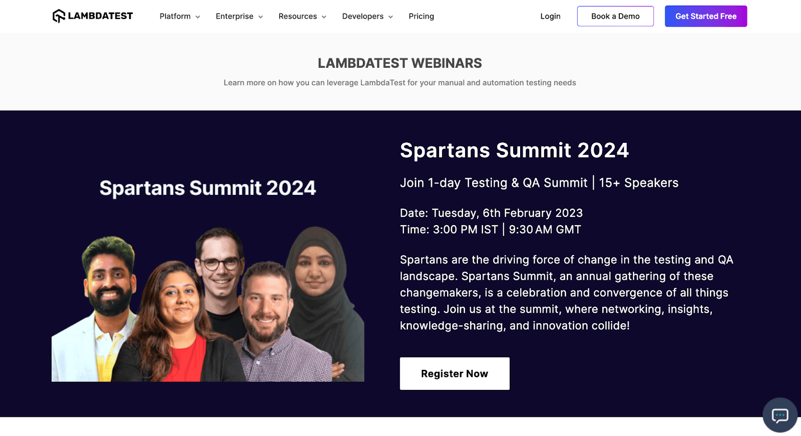Open the Platform menu
This screenshot has height=436, width=801.
point(175,17)
